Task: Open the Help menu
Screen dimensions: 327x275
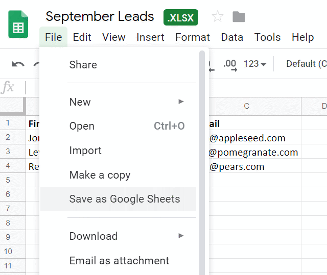Action: coord(302,37)
